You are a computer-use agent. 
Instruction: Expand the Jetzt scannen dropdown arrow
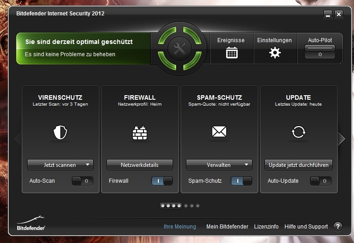88,165
